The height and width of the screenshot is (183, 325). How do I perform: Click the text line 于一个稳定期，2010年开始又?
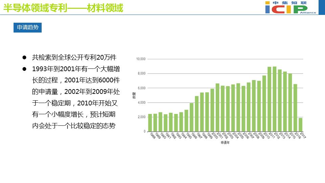pos(75,103)
